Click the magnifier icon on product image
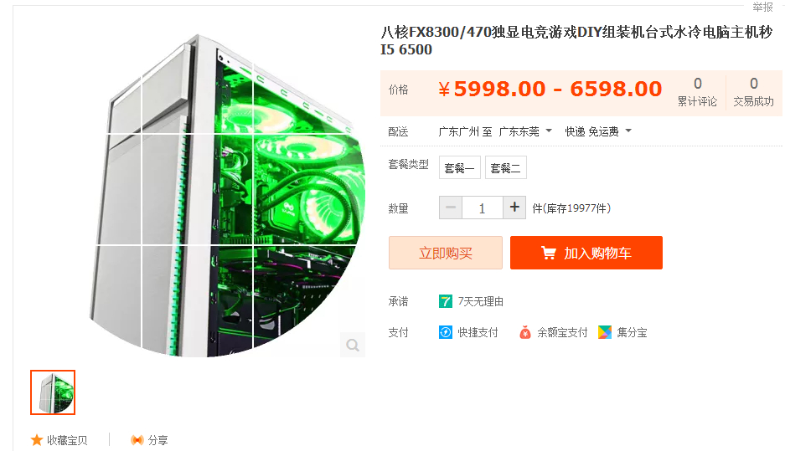Image resolution: width=785 pixels, height=451 pixels. pyautogui.click(x=353, y=345)
